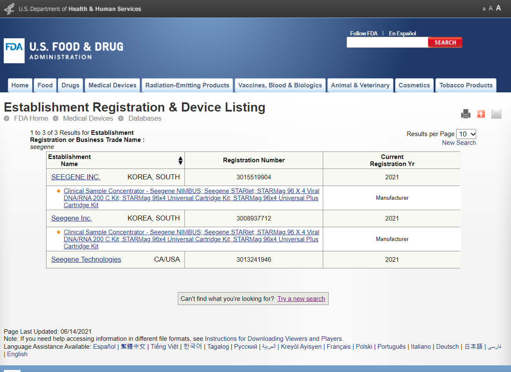Open the Cosmetics tab
The height and width of the screenshot is (372, 511).
[x=414, y=85]
